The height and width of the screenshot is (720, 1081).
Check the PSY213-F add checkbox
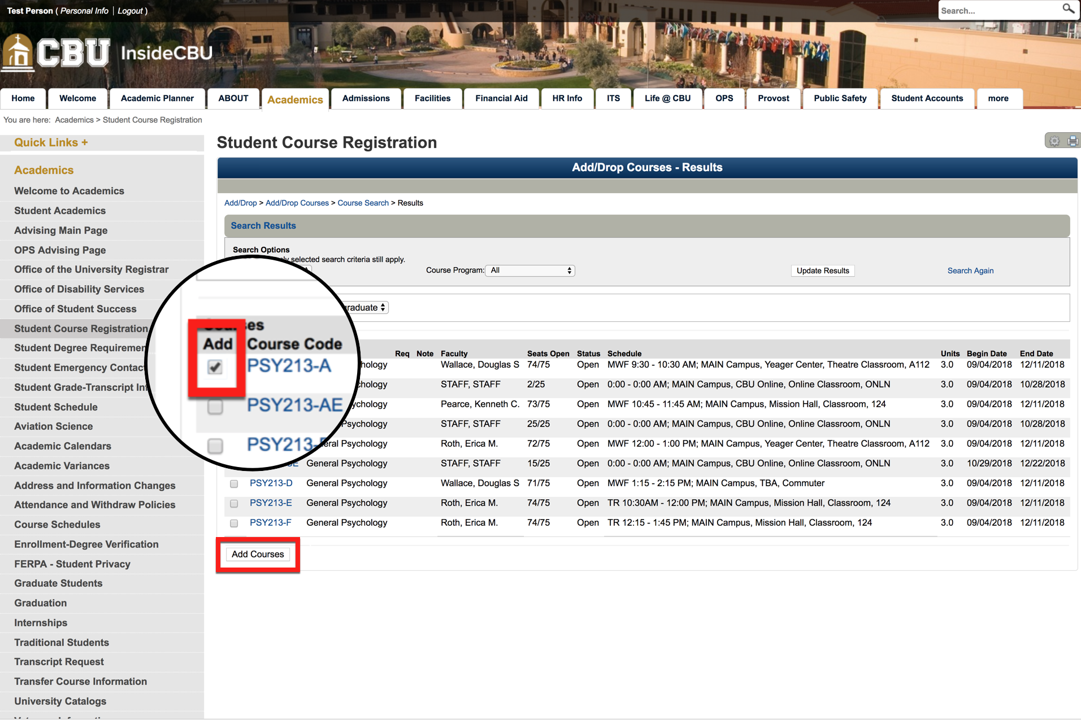pos(234,523)
